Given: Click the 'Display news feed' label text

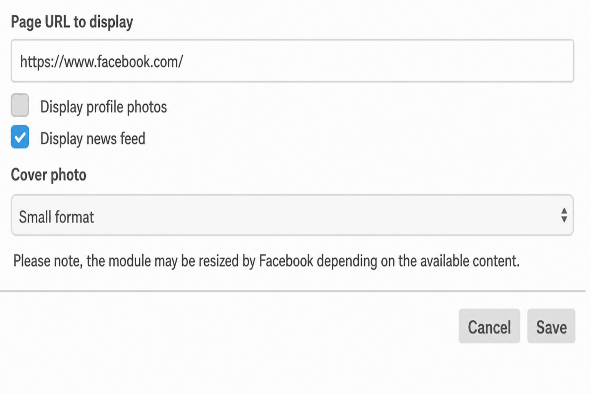Looking at the screenshot, I should click(93, 139).
